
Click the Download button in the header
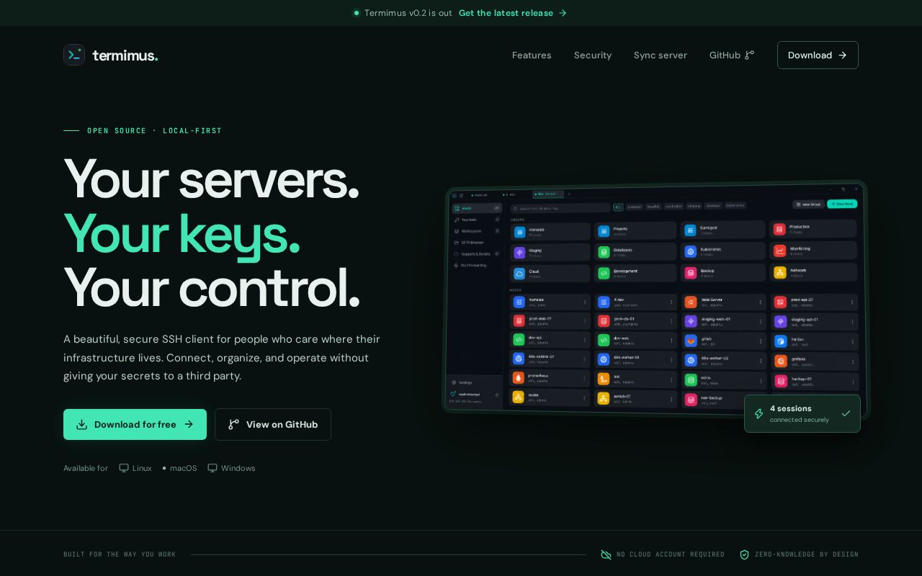[x=818, y=55]
